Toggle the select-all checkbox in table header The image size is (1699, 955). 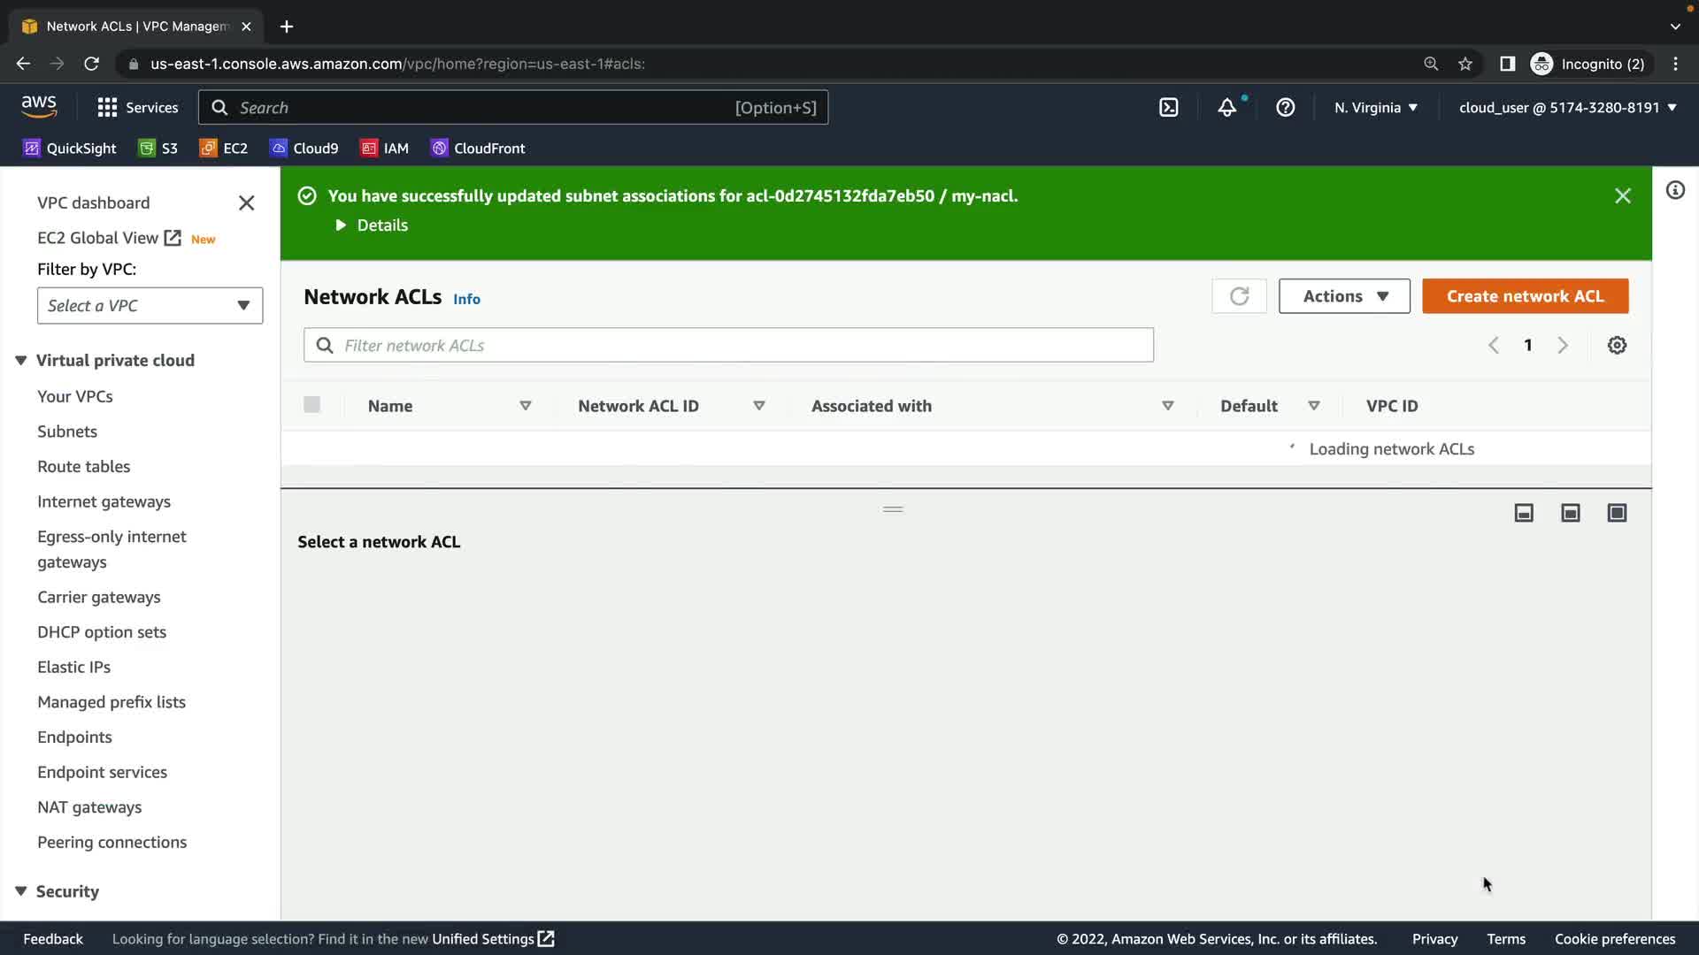pos(311,405)
